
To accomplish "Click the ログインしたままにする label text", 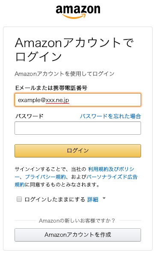I will tap(55, 200).
